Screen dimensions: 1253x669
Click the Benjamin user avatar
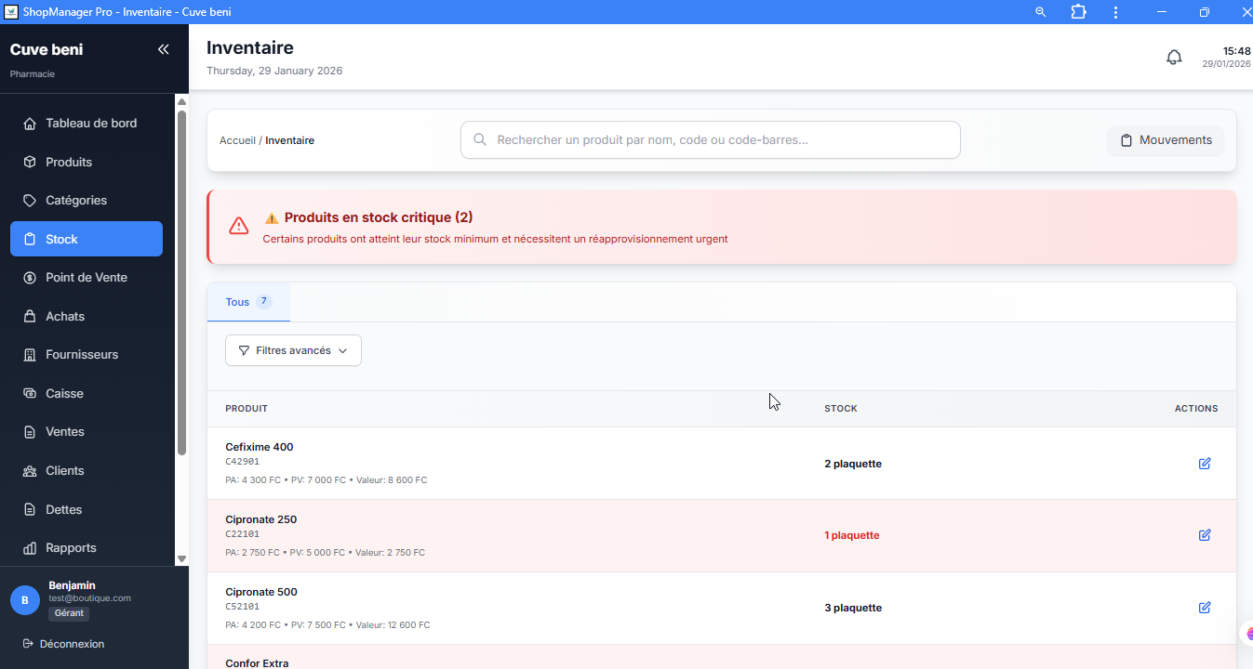(25, 600)
